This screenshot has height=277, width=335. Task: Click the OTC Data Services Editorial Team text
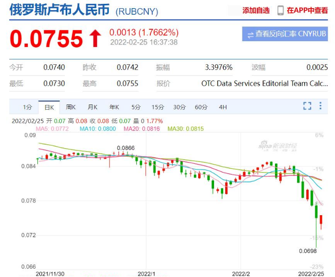264,83
